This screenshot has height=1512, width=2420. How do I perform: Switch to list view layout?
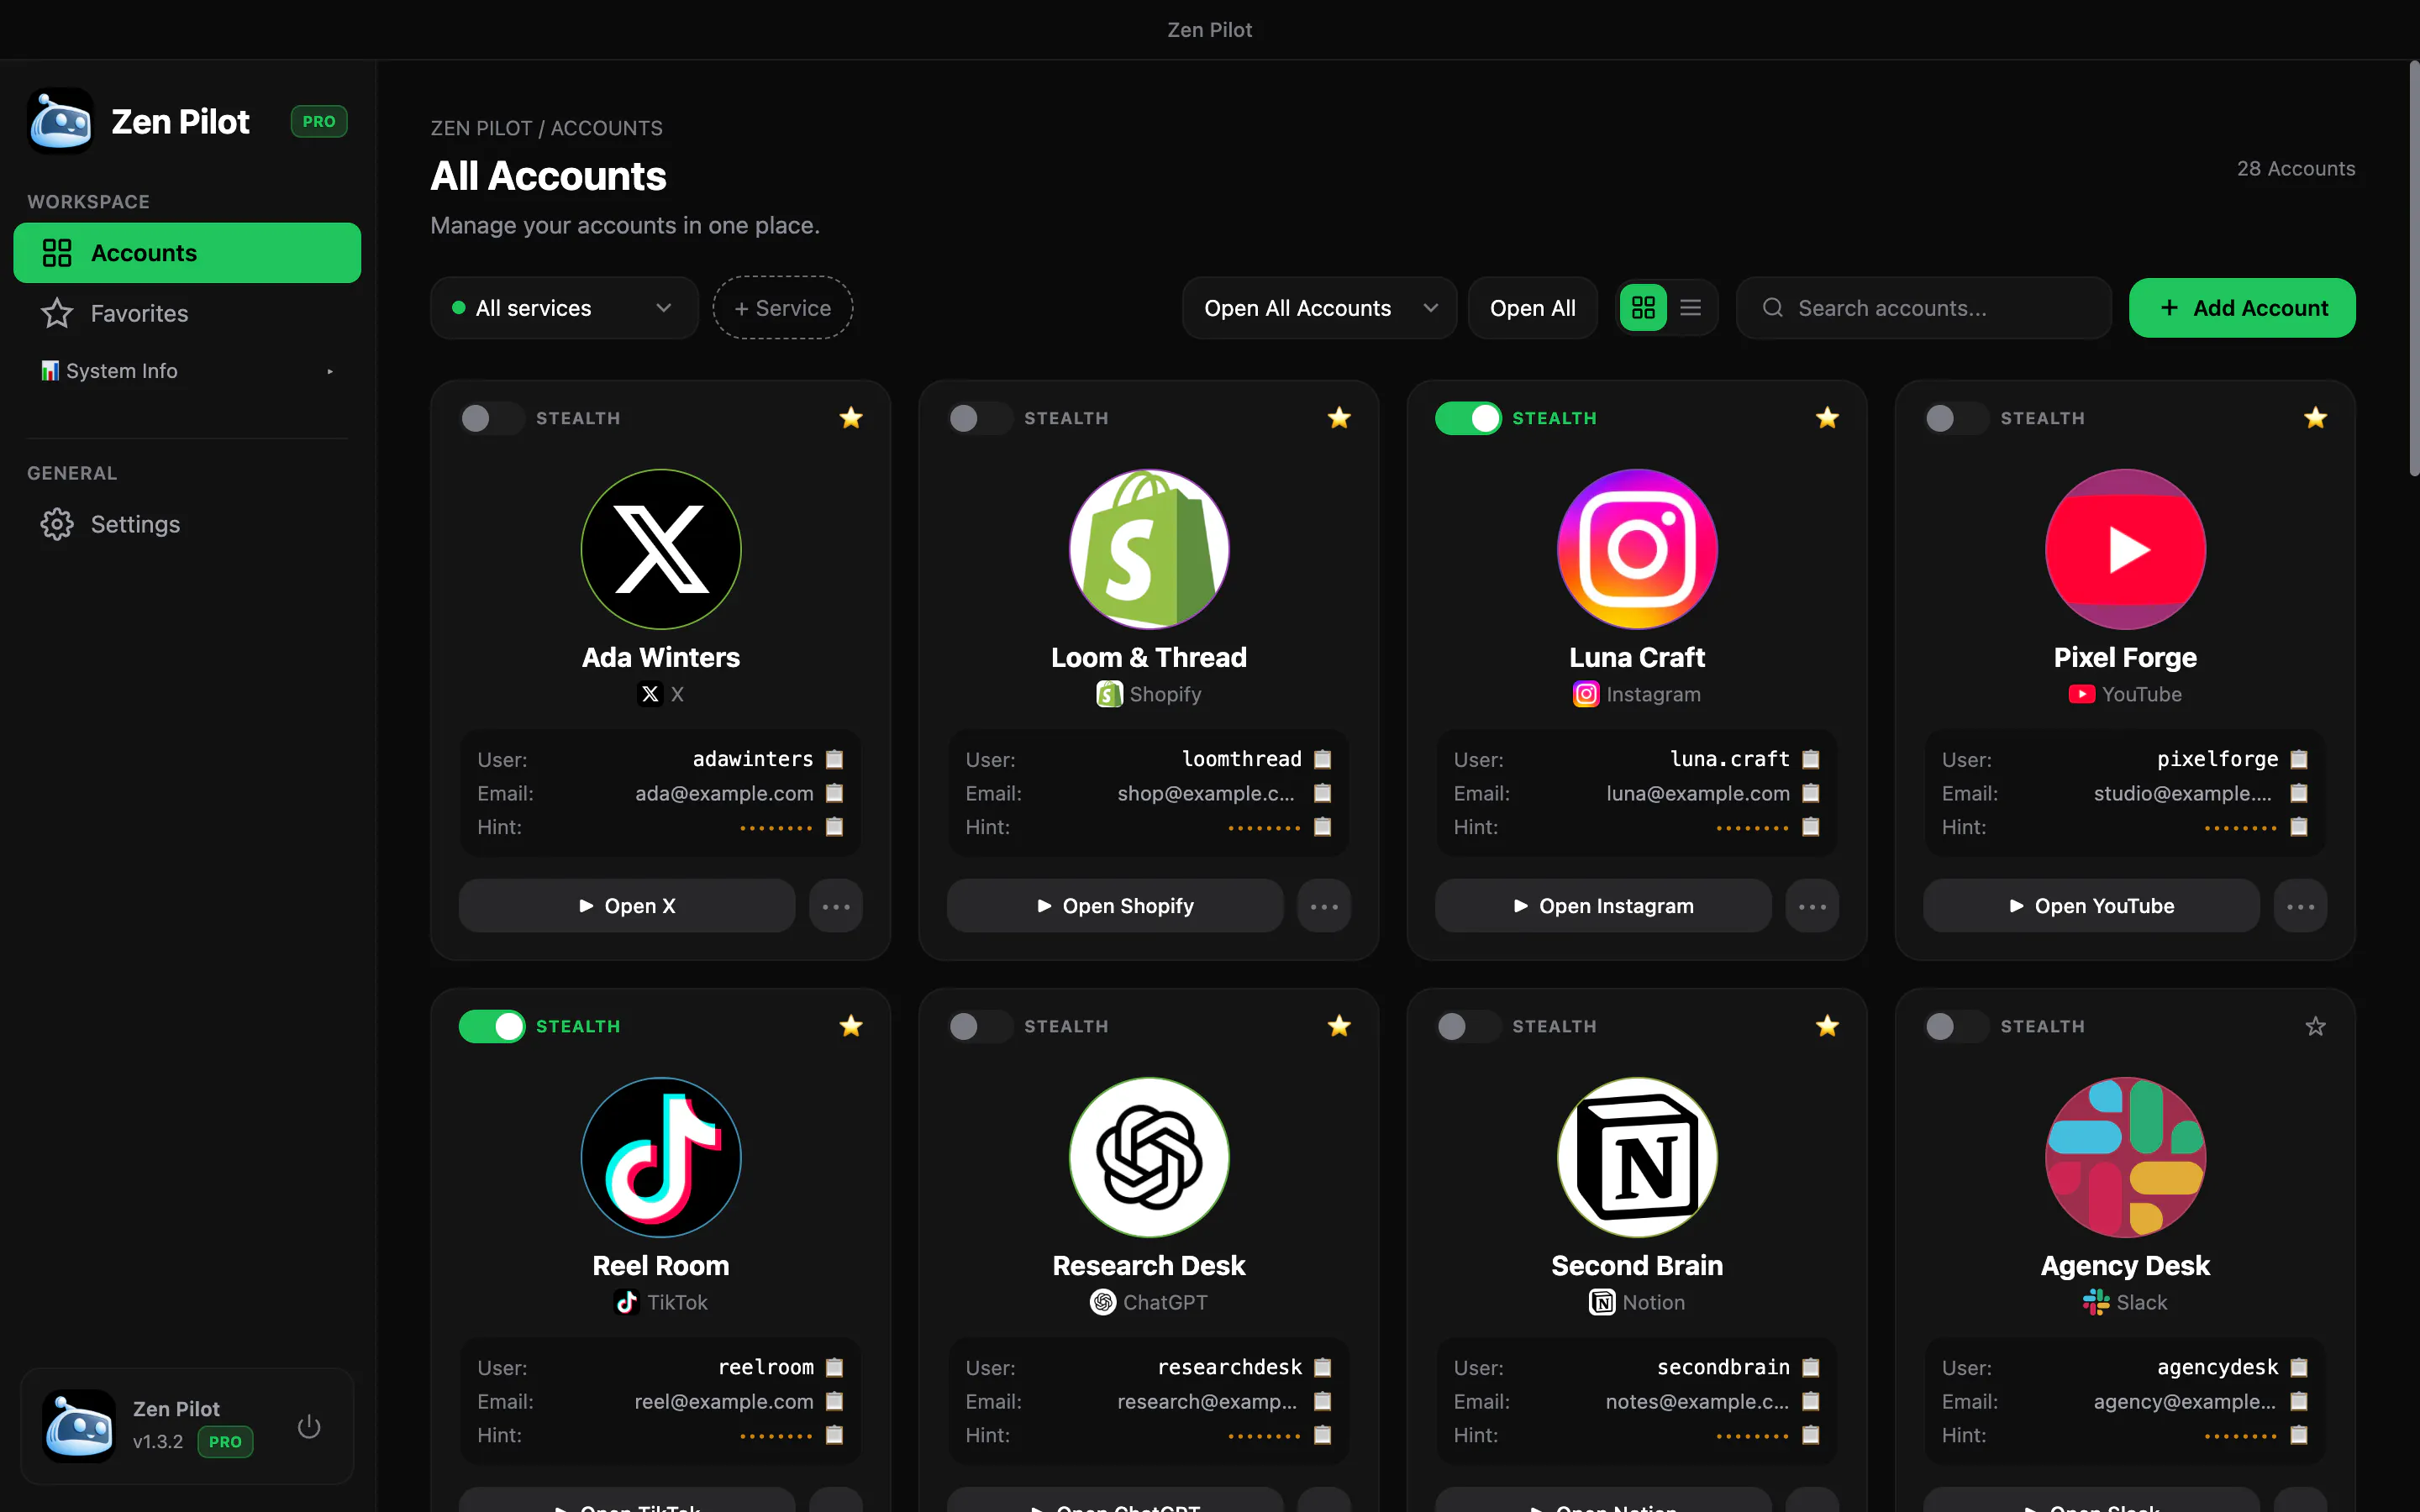[x=1690, y=308]
